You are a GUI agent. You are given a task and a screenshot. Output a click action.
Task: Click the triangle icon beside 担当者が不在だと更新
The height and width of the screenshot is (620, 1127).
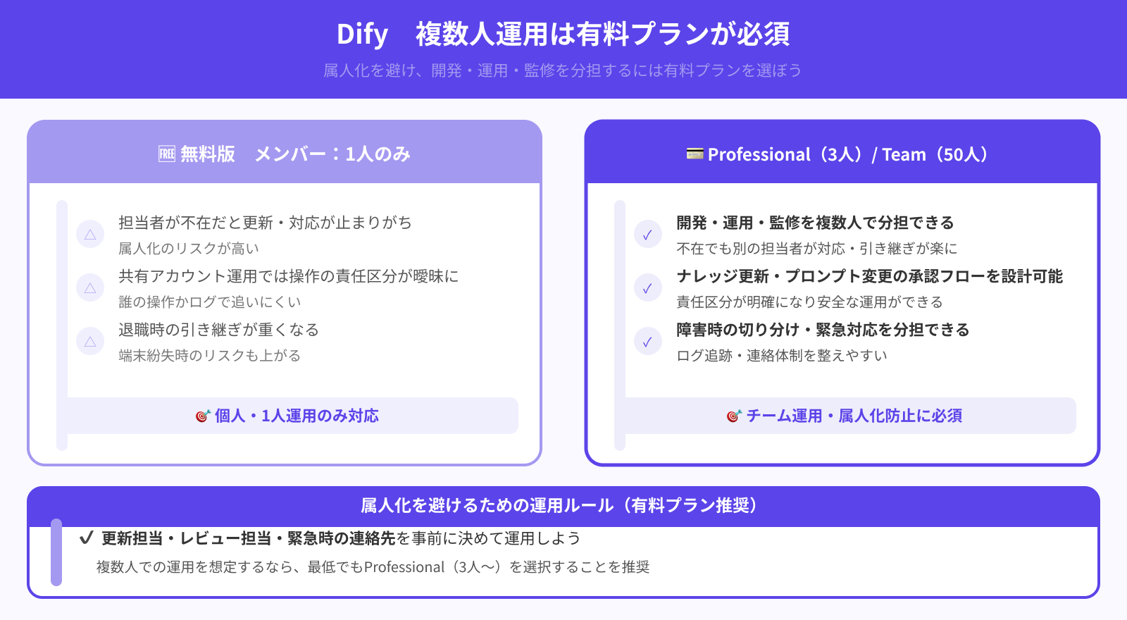(x=90, y=235)
